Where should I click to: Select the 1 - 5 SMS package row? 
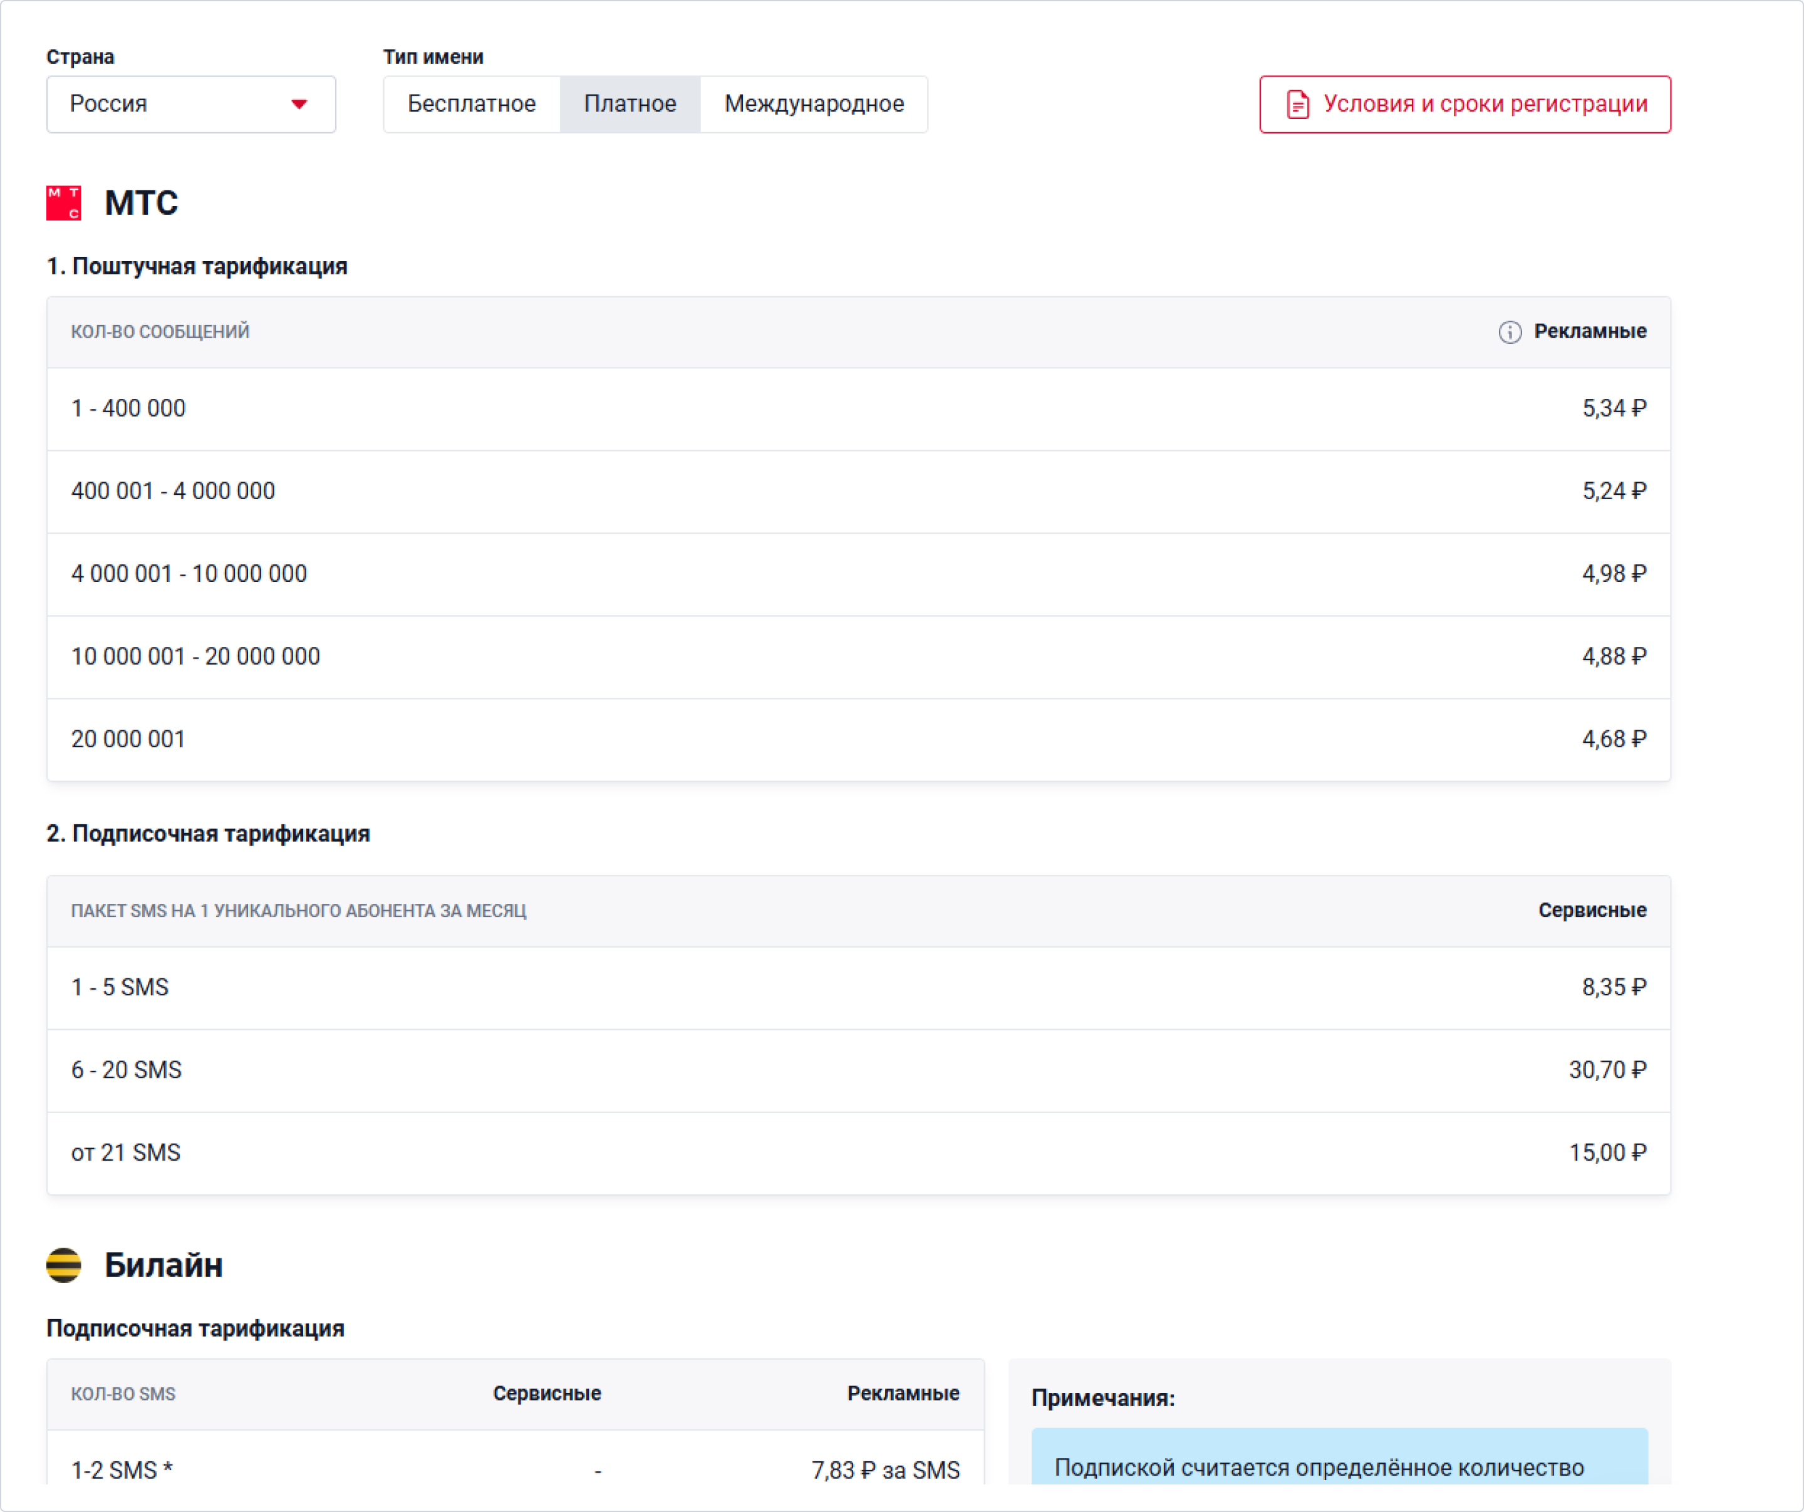[x=859, y=988]
